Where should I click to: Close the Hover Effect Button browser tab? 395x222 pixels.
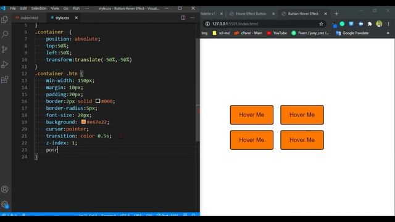(x=273, y=14)
